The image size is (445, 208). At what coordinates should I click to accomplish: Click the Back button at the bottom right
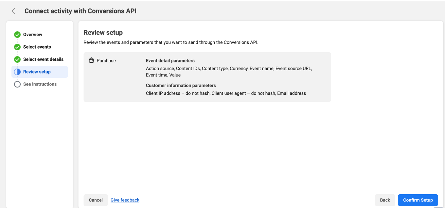[385, 200]
